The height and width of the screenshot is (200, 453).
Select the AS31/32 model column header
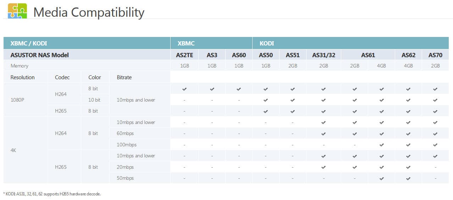pos(324,55)
